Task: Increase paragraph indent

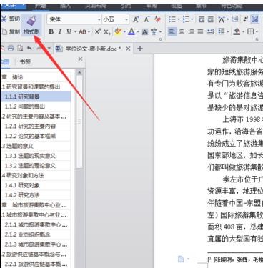Action: [x=211, y=19]
